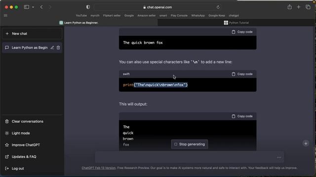
Task: Copy code of the swift print block
Action: 242,74
